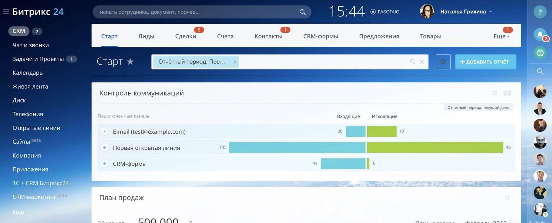Viewport: 552px width, 223px height.
Task: Click the green outgoing bar for E-mail
Action: pyautogui.click(x=382, y=131)
